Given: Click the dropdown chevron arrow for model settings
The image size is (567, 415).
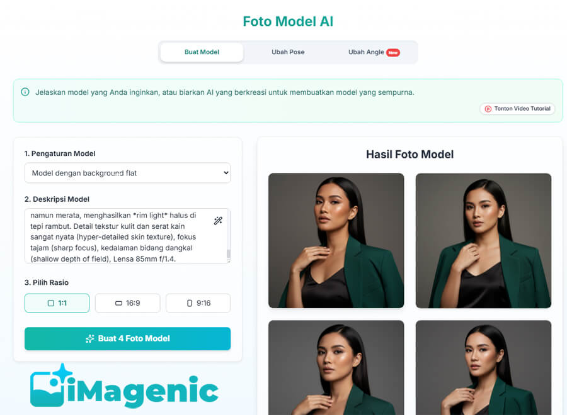Looking at the screenshot, I should tap(226, 173).
